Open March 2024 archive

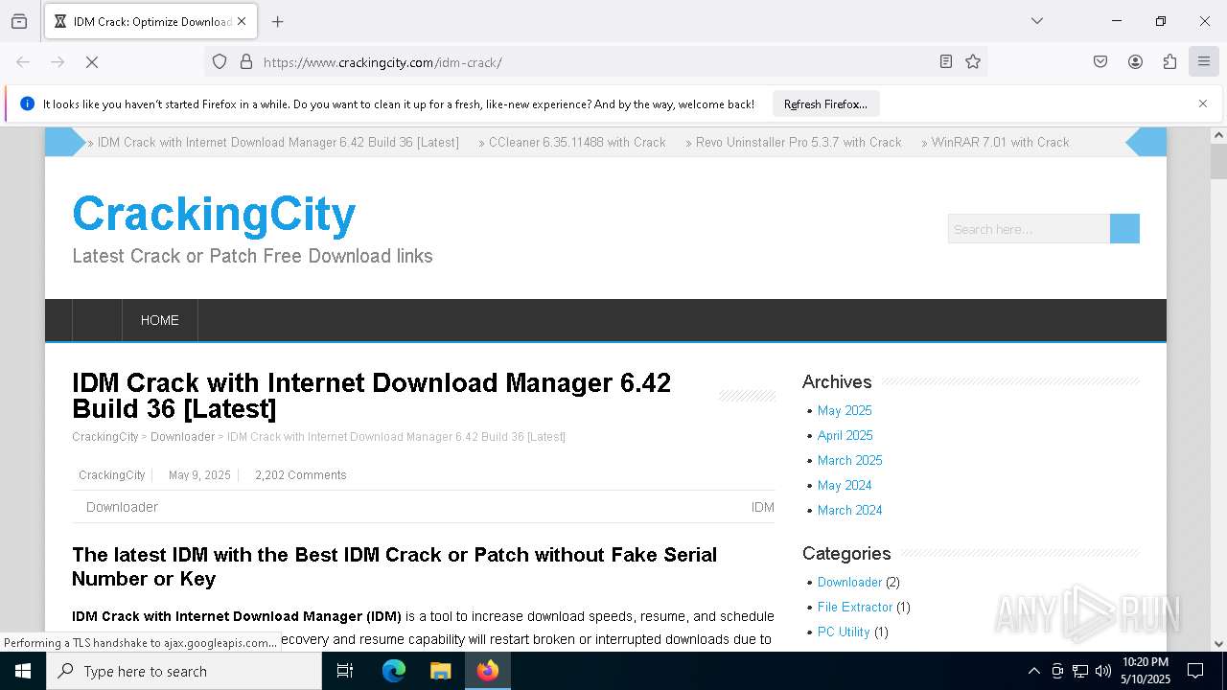pyautogui.click(x=850, y=510)
